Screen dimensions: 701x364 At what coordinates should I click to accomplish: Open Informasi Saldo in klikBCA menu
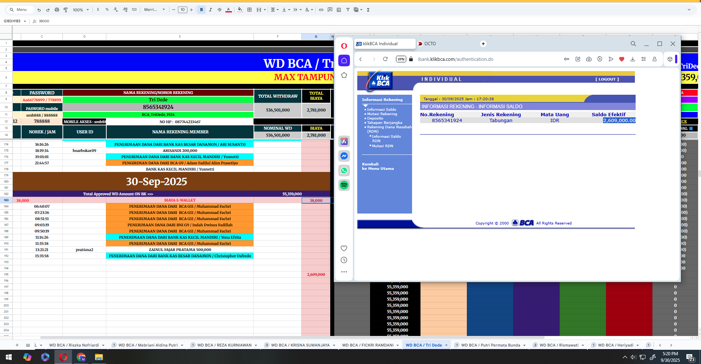pos(381,109)
